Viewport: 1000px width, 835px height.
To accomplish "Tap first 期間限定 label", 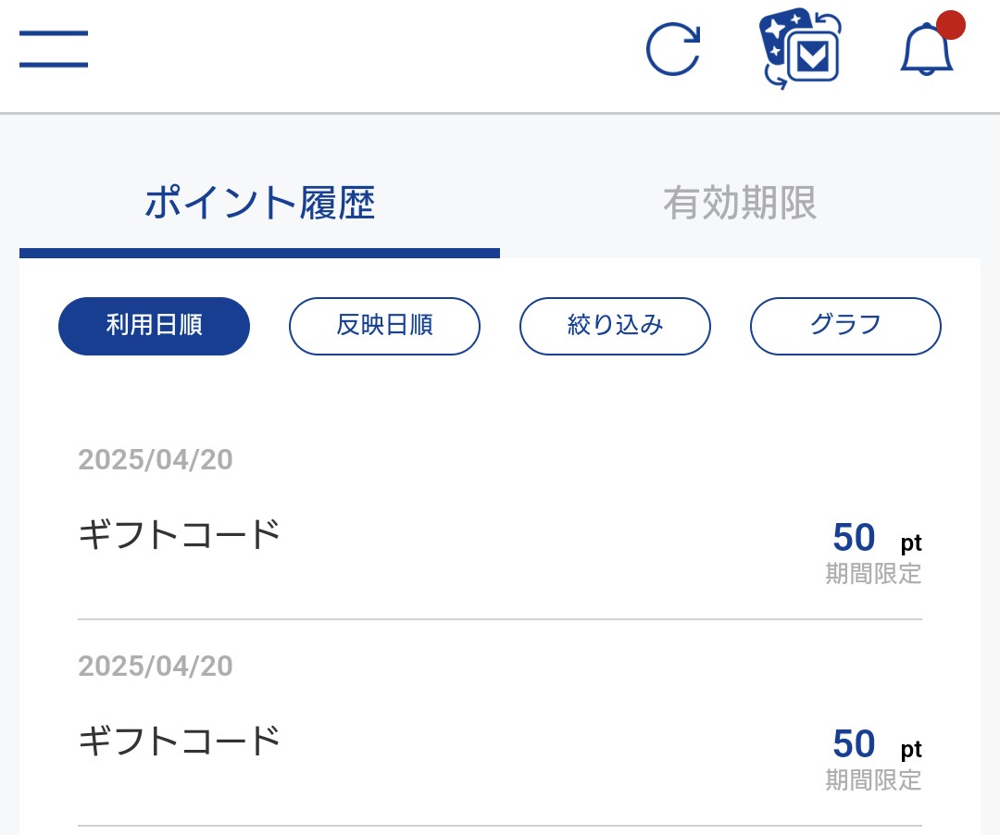I will pos(873,574).
